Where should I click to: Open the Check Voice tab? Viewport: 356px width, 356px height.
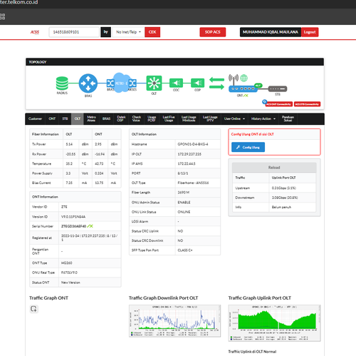(x=136, y=118)
